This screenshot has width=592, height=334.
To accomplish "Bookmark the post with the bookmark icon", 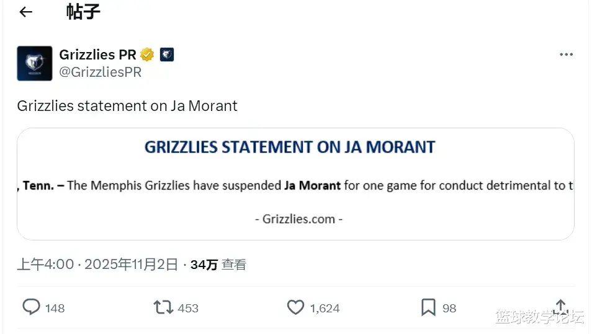I will coord(428,307).
